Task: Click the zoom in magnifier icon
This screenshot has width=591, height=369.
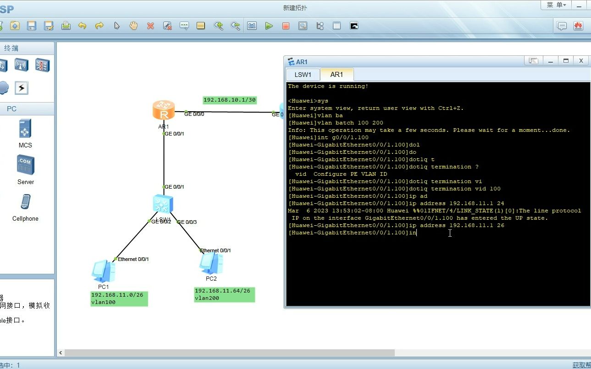Action: 219,26
